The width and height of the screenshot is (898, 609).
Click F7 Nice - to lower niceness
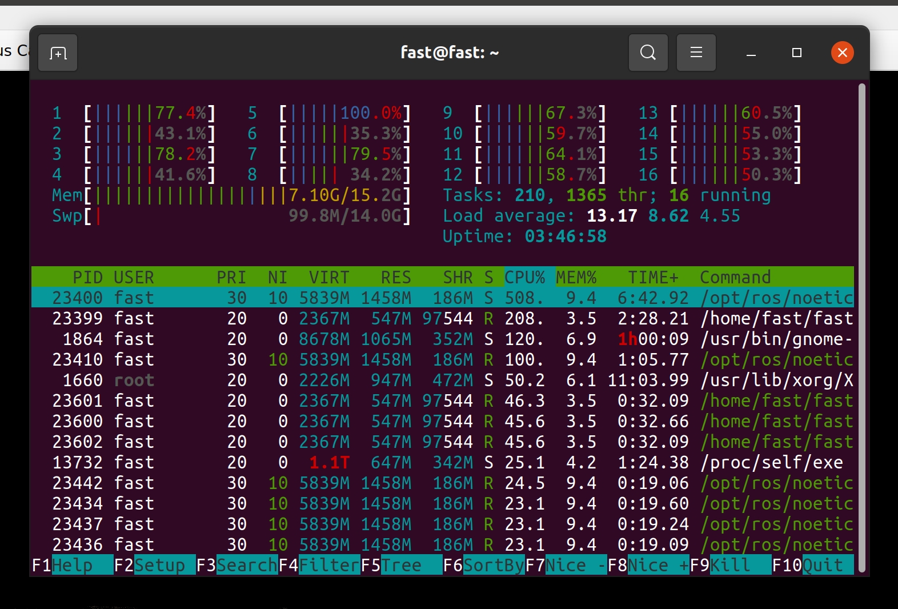[566, 565]
